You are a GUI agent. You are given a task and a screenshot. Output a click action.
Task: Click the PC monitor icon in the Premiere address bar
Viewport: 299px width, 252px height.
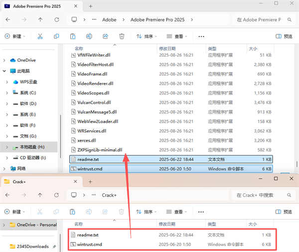74,19
